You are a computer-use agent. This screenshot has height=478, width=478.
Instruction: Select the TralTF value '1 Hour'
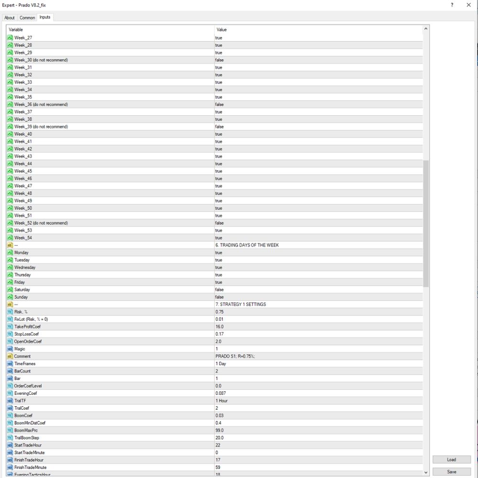pyautogui.click(x=222, y=401)
